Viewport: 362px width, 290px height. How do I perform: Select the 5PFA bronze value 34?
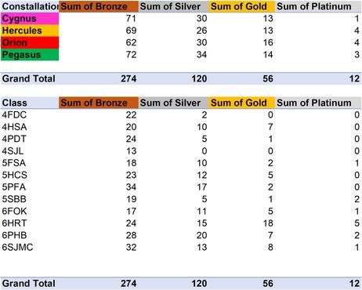click(131, 187)
